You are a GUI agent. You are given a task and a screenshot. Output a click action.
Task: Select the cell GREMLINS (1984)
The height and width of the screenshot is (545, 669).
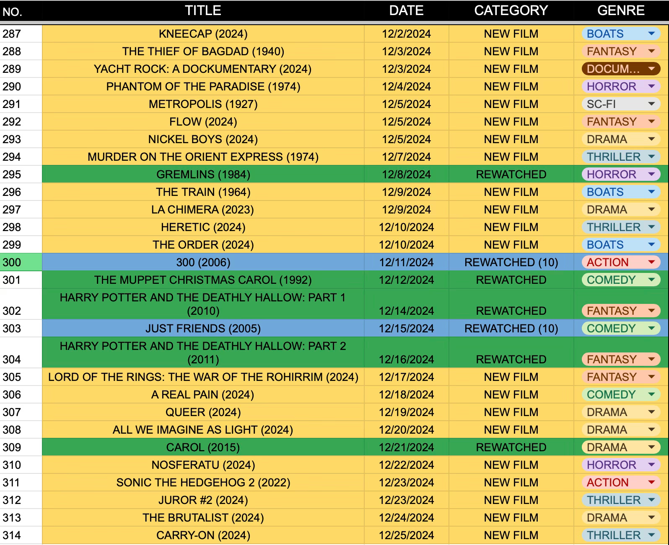pos(203,175)
